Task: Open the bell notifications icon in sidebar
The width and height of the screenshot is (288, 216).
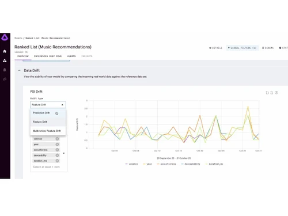Action: tap(5, 70)
